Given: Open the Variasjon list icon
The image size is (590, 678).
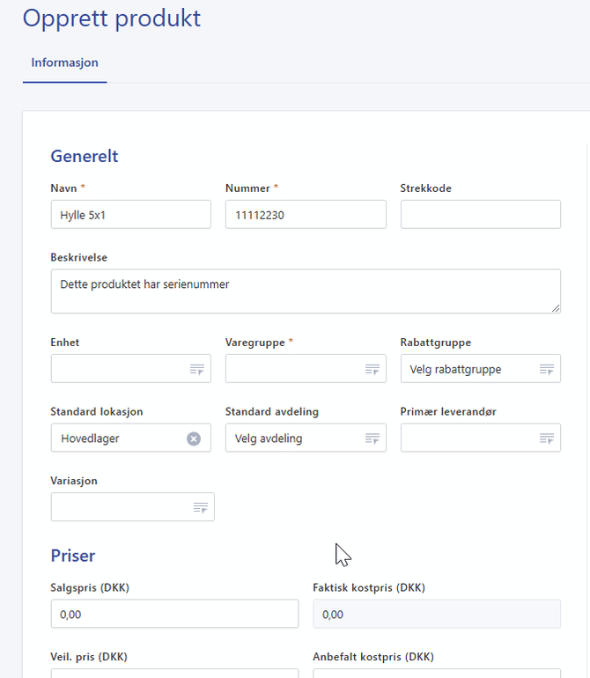Looking at the screenshot, I should click(x=201, y=508).
